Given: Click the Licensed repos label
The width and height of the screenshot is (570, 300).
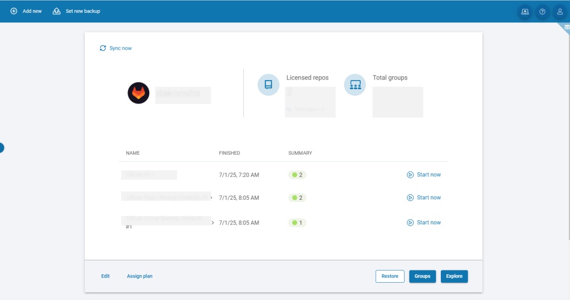Looking at the screenshot, I should pos(307,77).
